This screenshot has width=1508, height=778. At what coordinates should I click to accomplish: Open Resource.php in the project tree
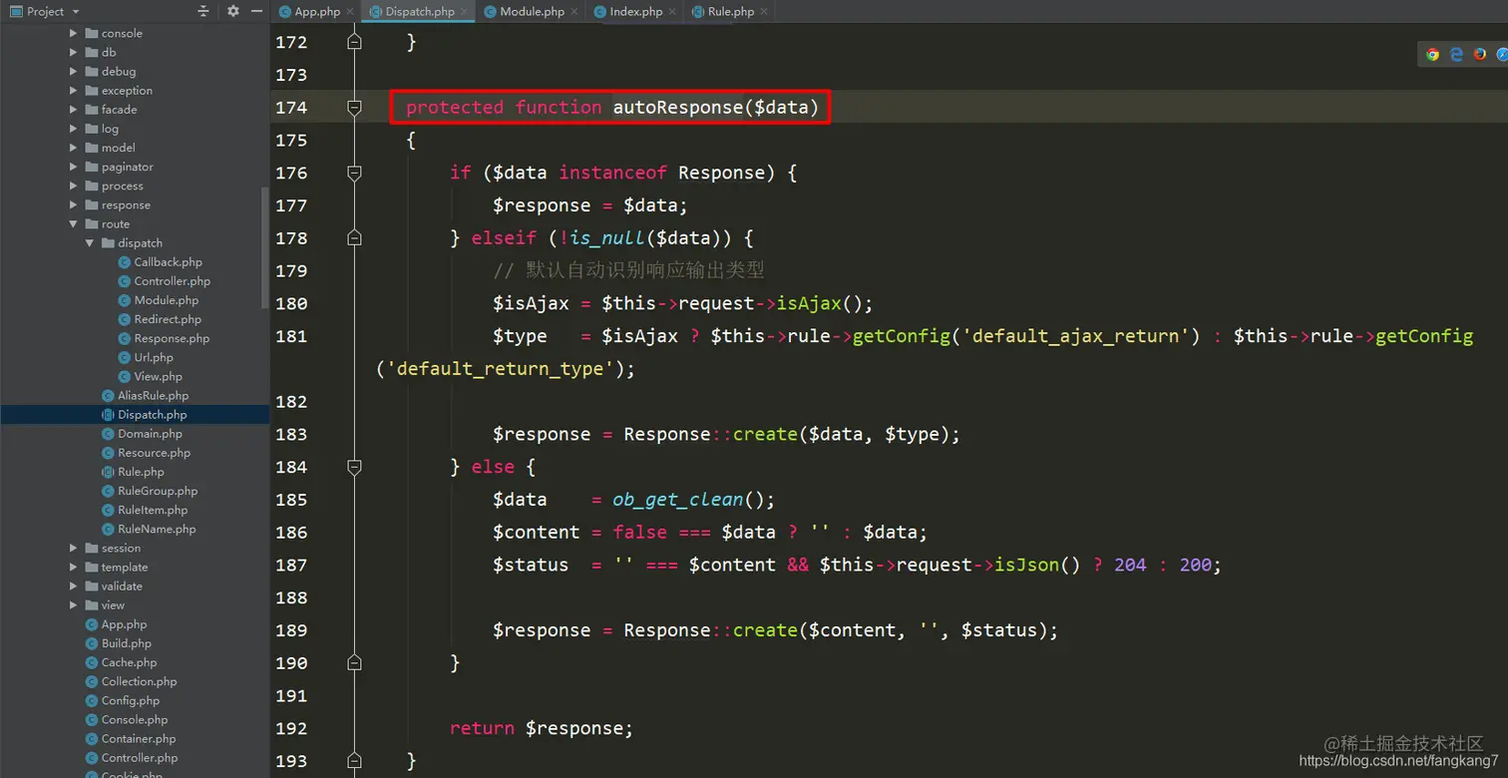(x=154, y=453)
